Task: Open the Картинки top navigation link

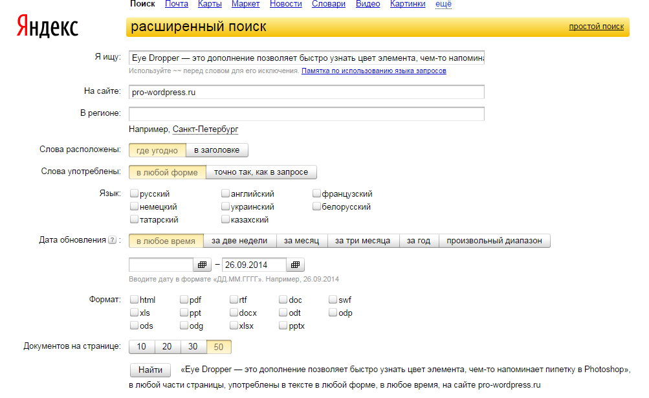Action: (408, 4)
